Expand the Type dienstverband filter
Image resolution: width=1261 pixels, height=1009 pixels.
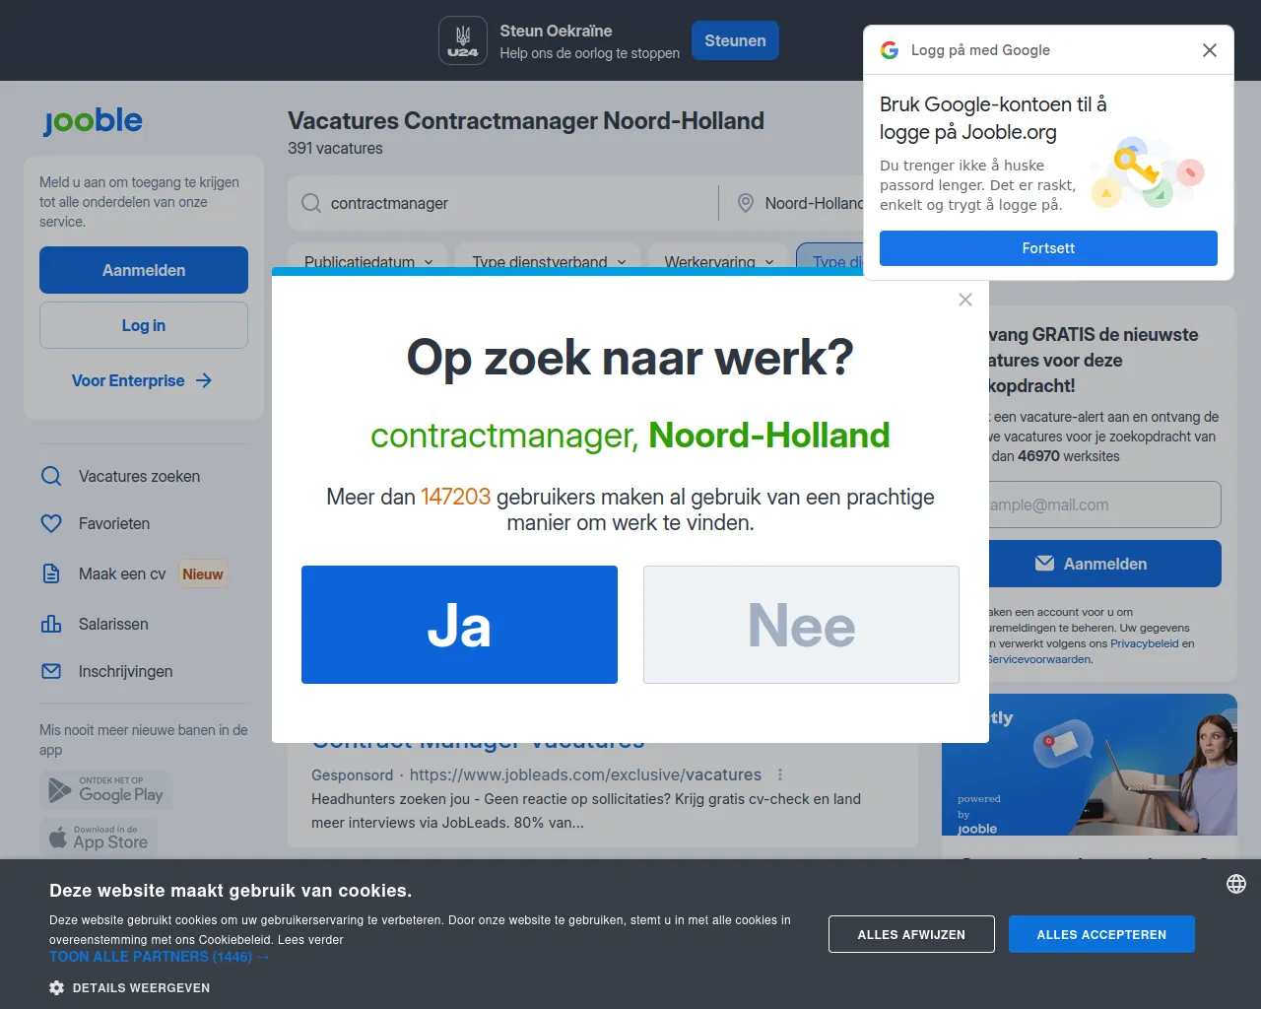point(549,260)
